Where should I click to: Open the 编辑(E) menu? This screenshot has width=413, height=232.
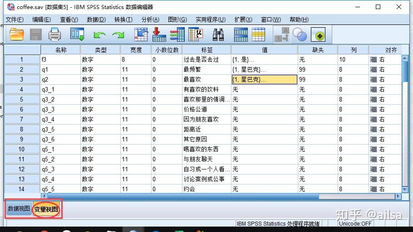click(42, 19)
